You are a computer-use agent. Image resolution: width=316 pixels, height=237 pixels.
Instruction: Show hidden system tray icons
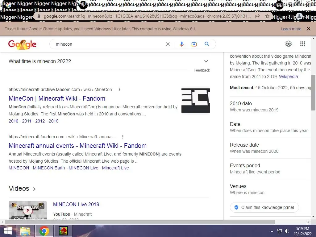272,231
